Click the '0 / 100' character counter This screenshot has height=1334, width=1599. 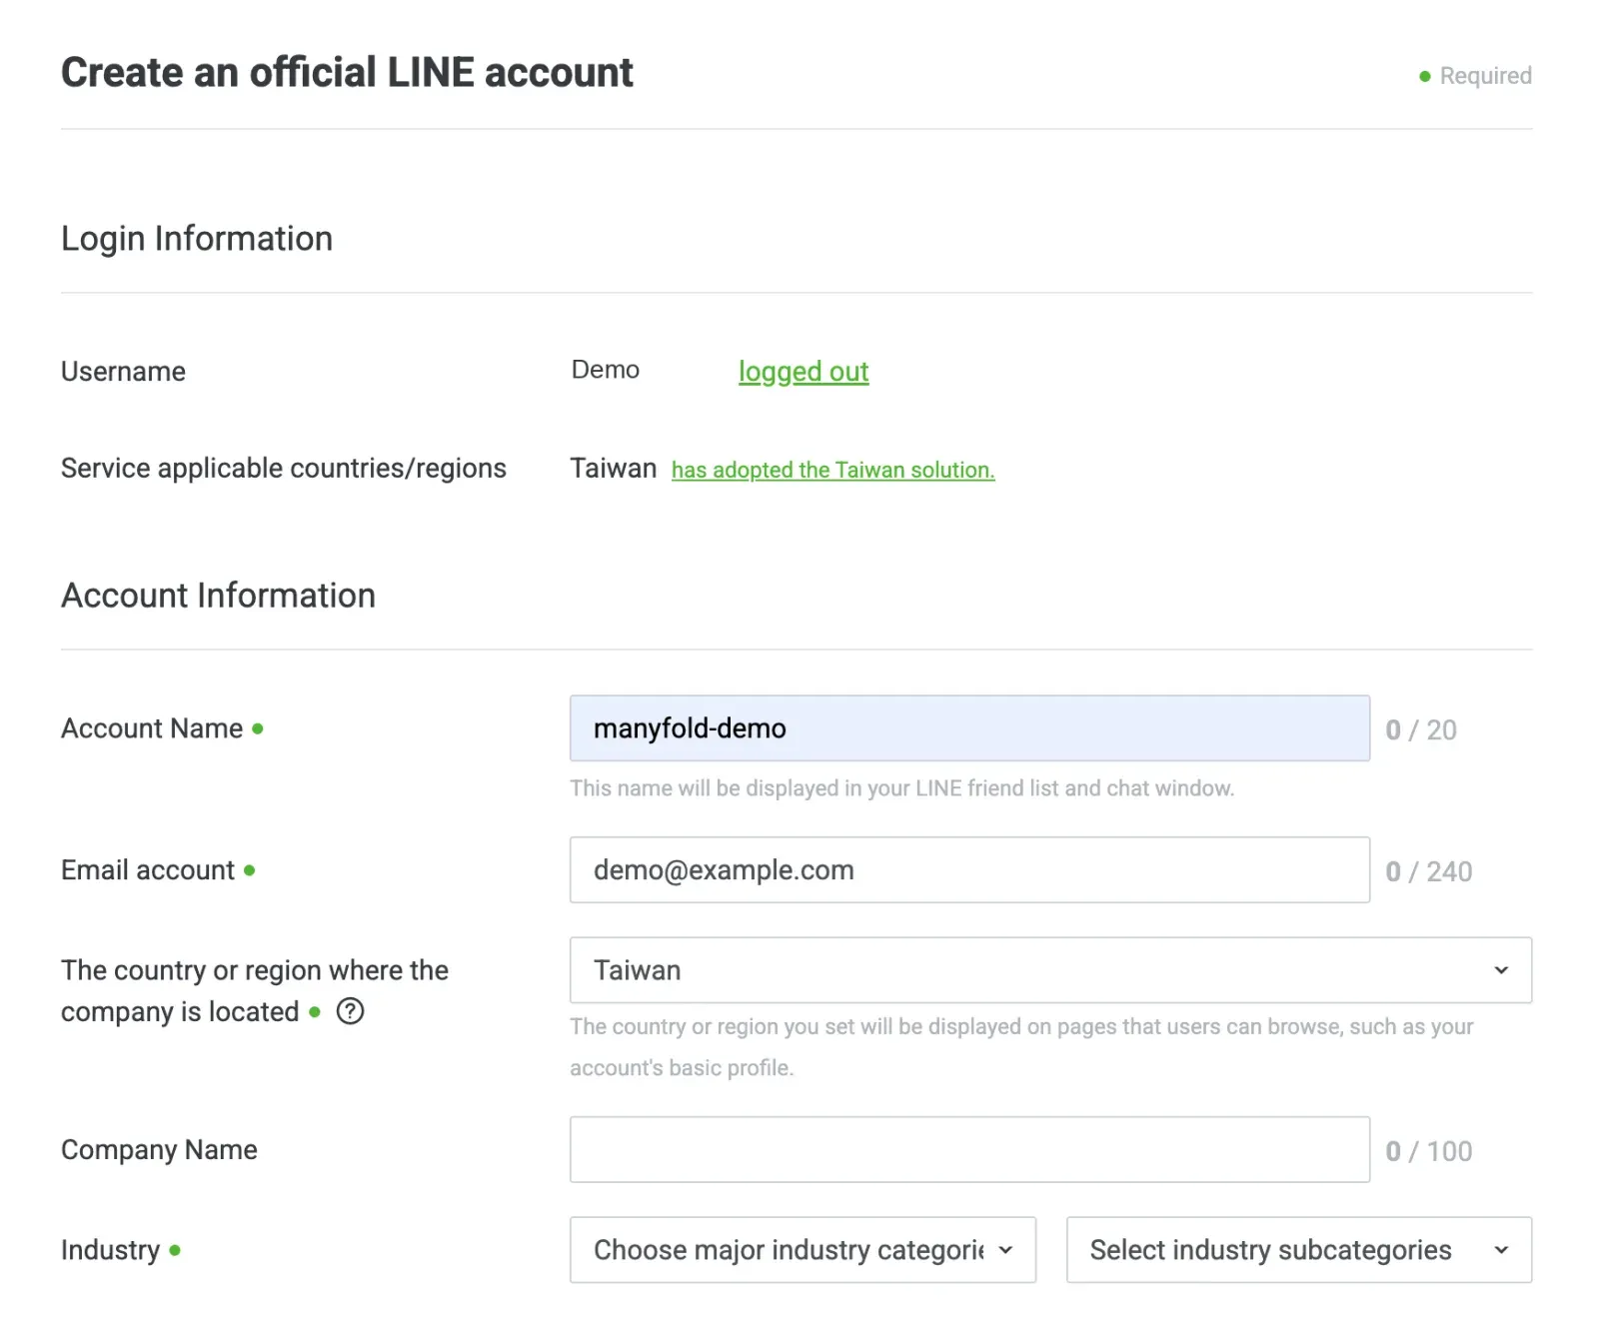(1428, 1152)
